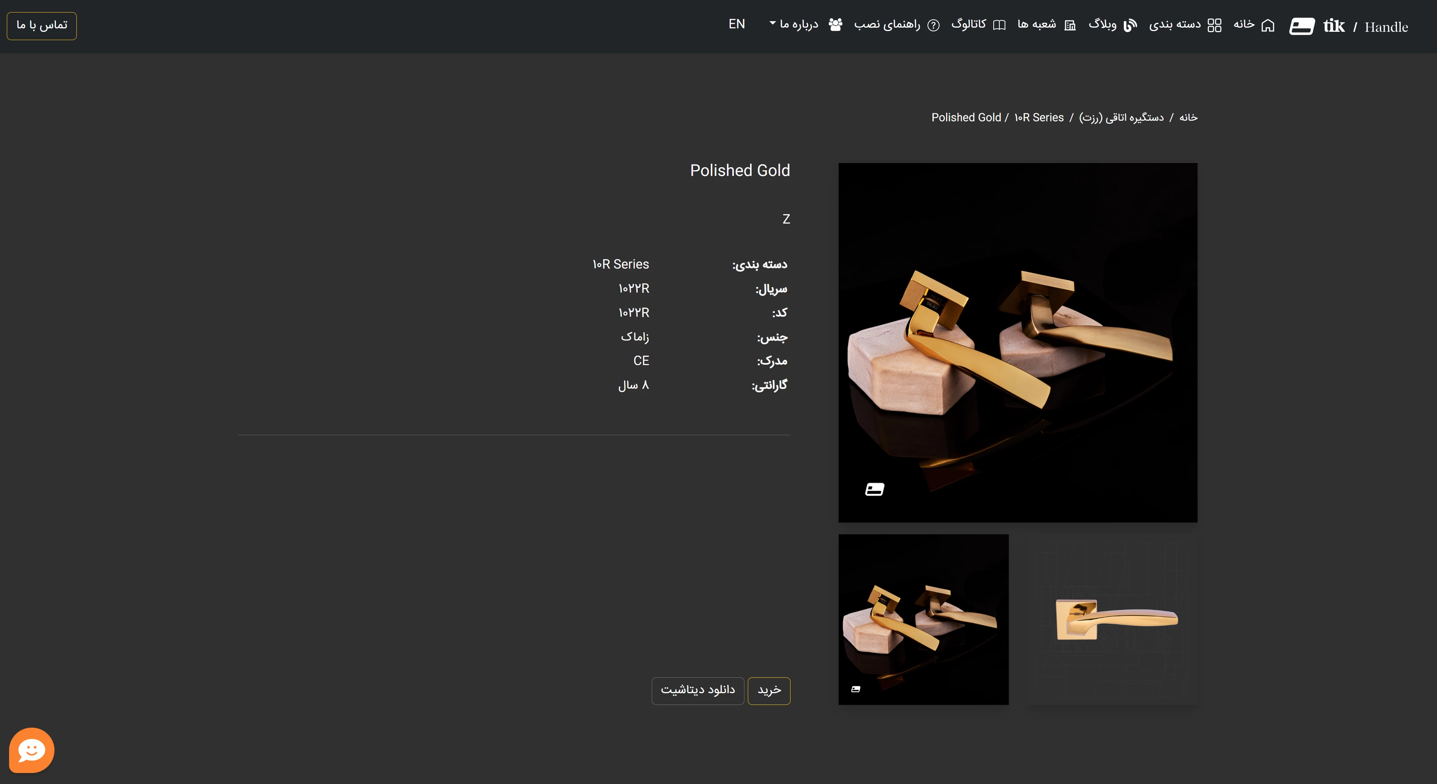Click the blog feed icon
1437x784 pixels.
pyautogui.click(x=1130, y=26)
